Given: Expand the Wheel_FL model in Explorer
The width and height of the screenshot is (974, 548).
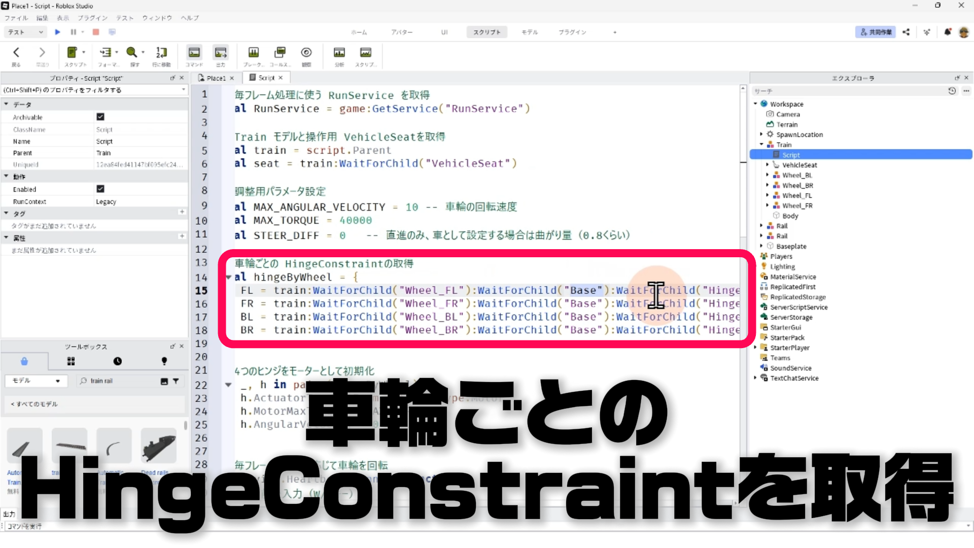Looking at the screenshot, I should (767, 195).
